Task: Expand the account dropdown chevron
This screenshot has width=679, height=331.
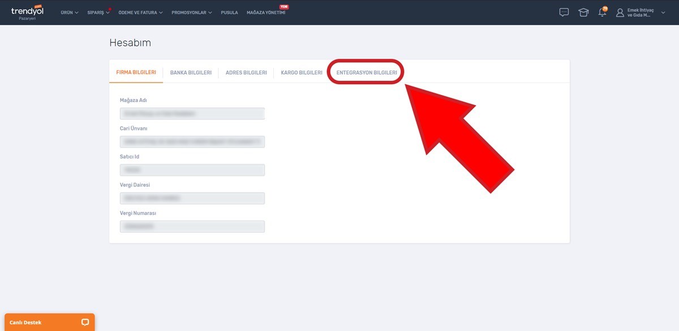Action: pos(663,12)
